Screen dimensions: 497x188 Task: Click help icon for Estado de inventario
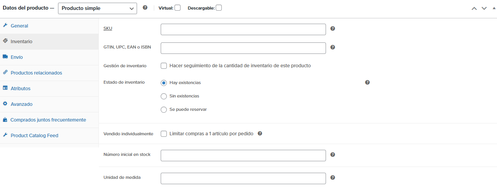tap(367, 83)
